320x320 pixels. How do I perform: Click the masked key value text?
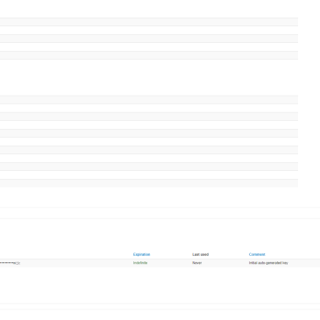tap(10, 263)
